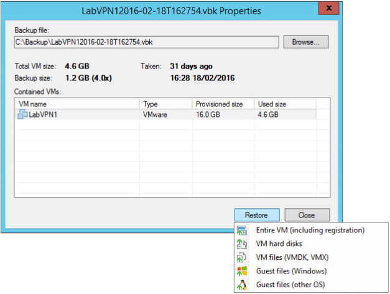Image resolution: width=390 pixels, height=294 pixels.
Task: Sort by the VM name column header
Action: tap(78, 104)
